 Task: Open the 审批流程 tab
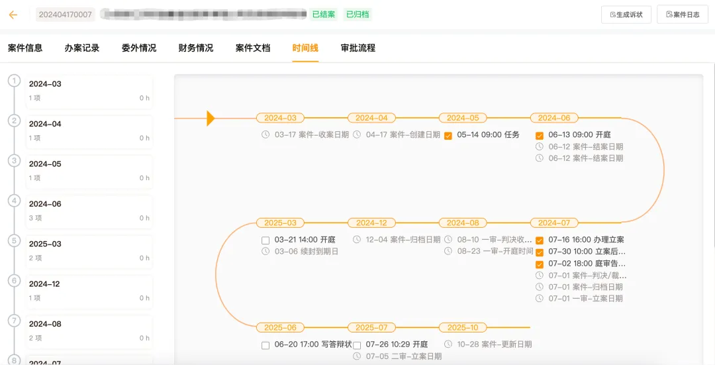tap(358, 48)
